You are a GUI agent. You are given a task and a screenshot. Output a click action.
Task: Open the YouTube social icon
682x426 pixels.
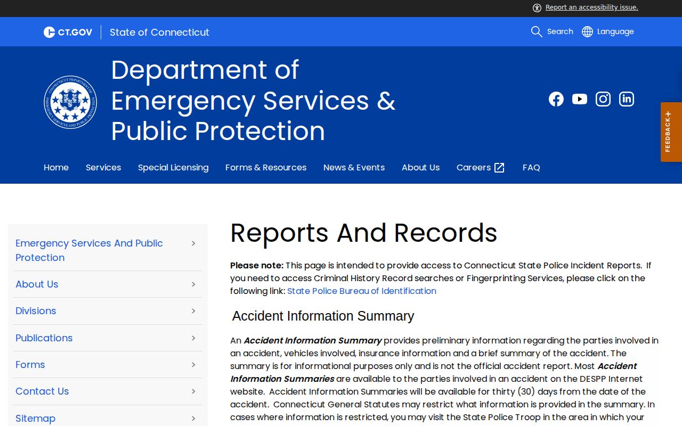point(580,99)
